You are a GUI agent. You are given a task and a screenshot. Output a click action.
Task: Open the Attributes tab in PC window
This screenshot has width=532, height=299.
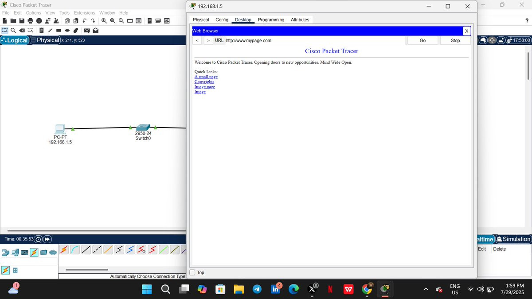300,19
